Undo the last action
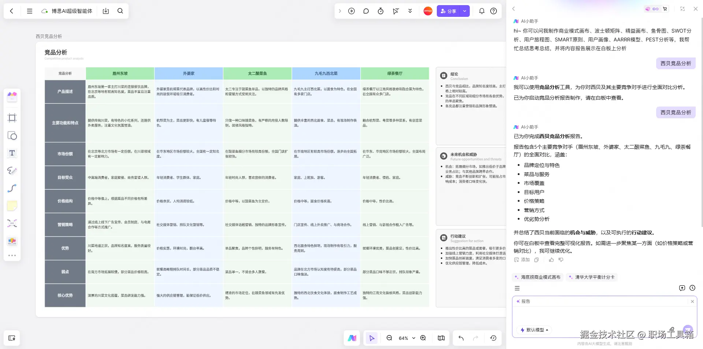This screenshot has width=703, height=349. click(461, 338)
